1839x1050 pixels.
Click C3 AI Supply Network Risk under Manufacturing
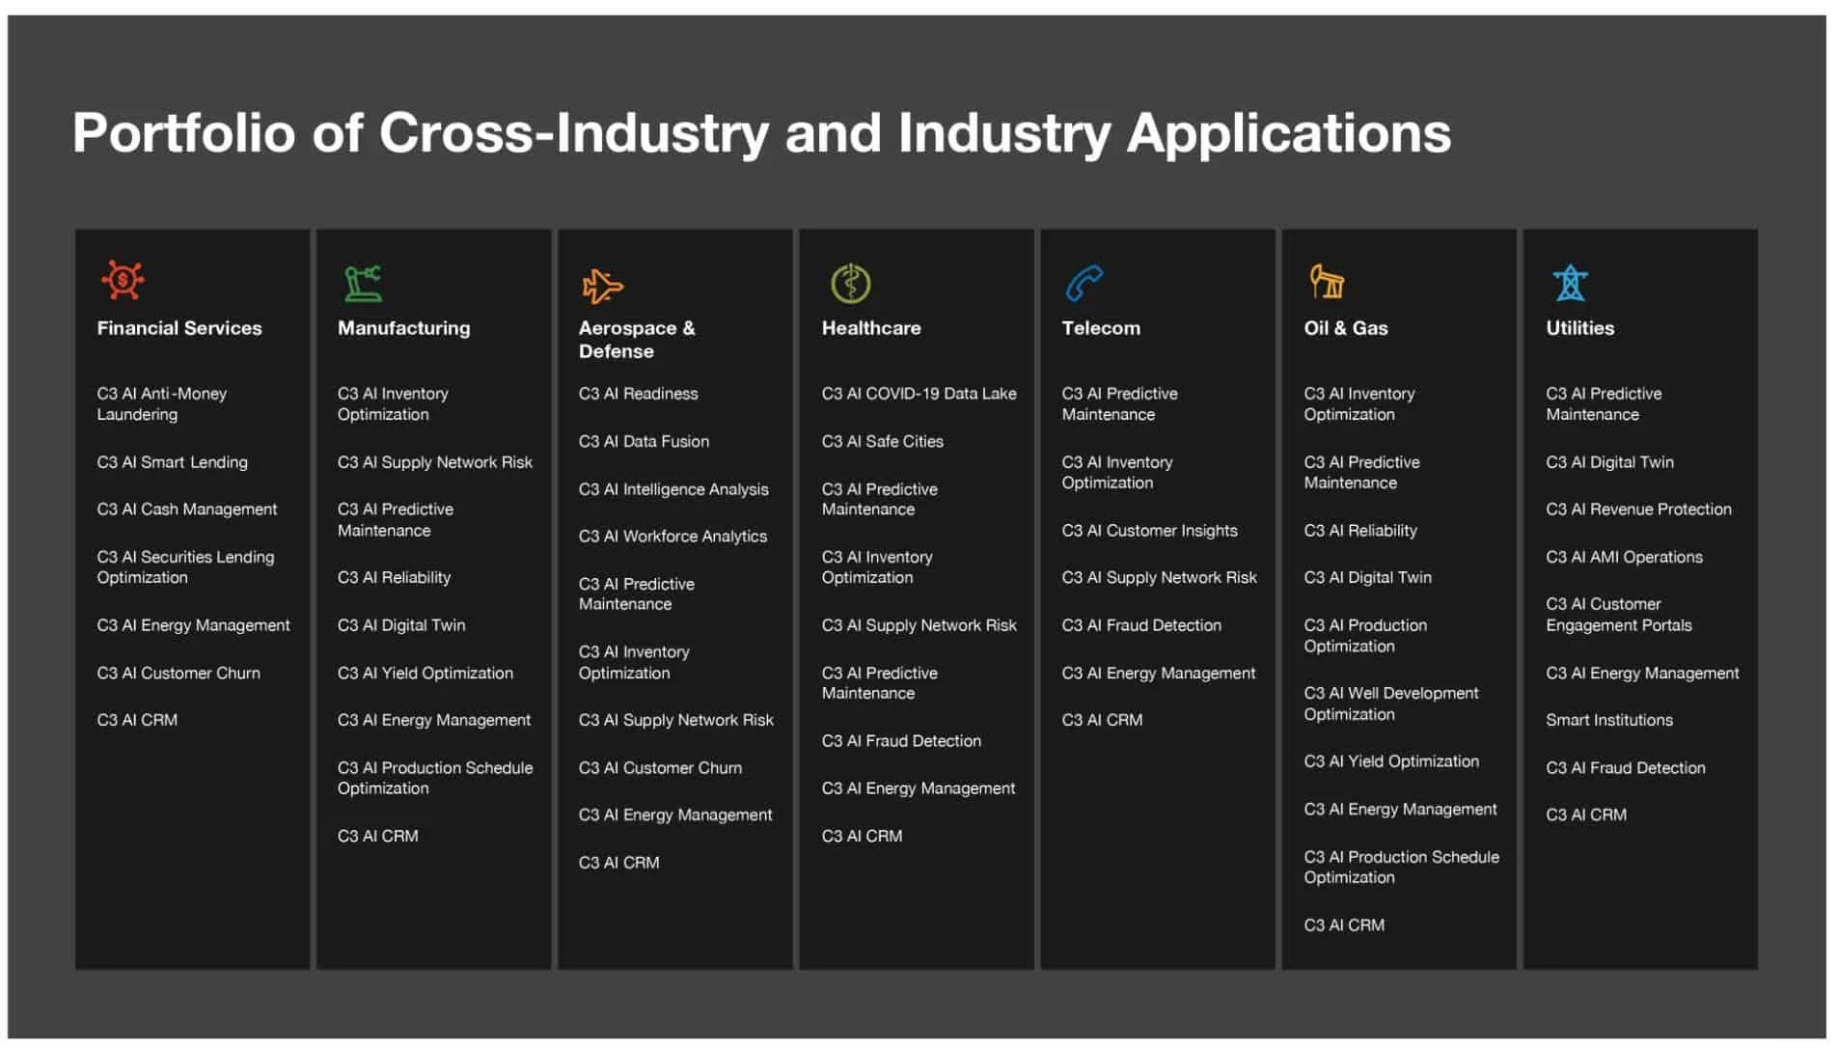click(435, 462)
